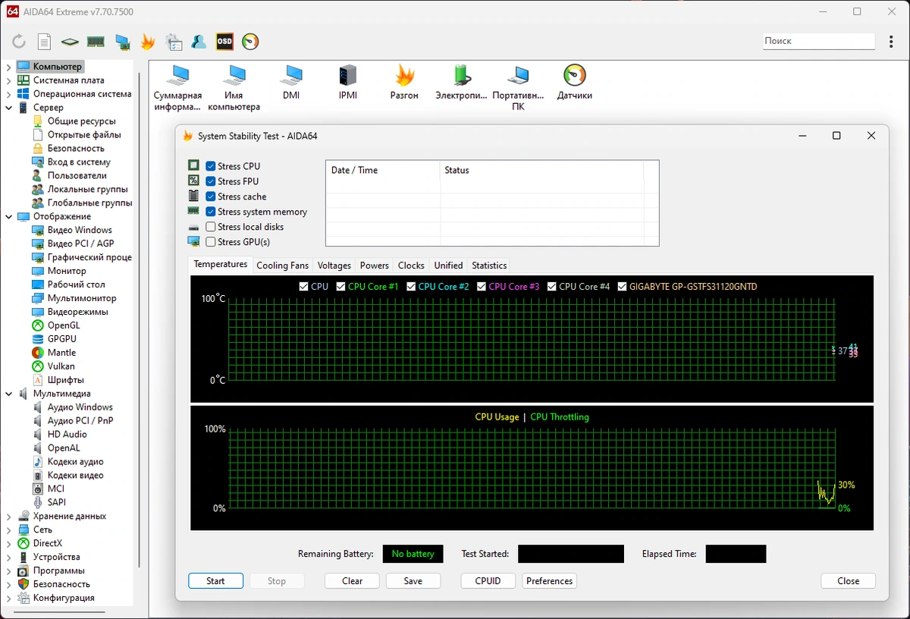This screenshot has width=910, height=619.
Task: Switch to the Unified tab
Action: click(x=448, y=266)
